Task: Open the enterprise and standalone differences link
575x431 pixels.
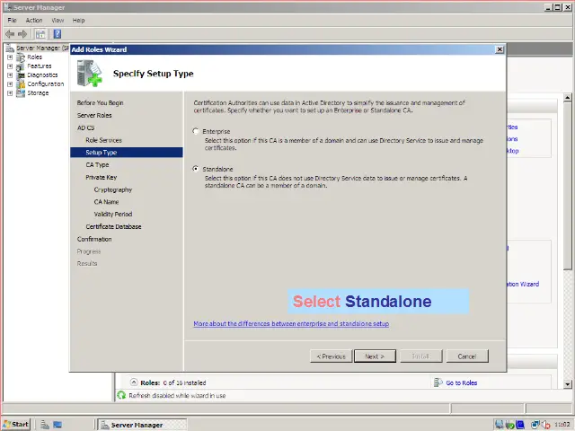Action: (291, 323)
